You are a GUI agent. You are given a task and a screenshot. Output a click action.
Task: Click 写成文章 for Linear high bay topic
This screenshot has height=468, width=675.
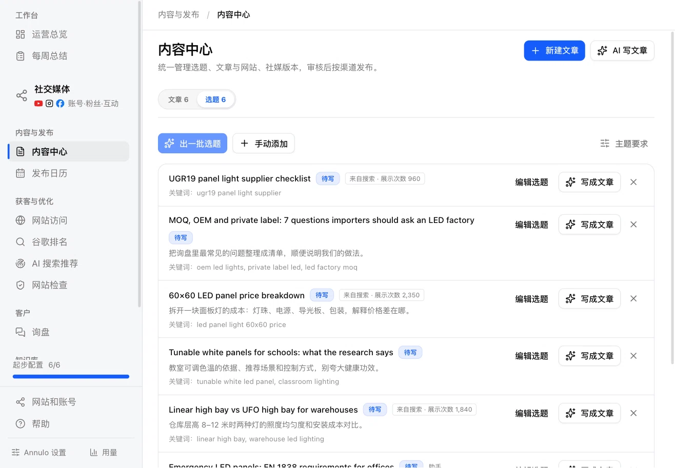[589, 413]
